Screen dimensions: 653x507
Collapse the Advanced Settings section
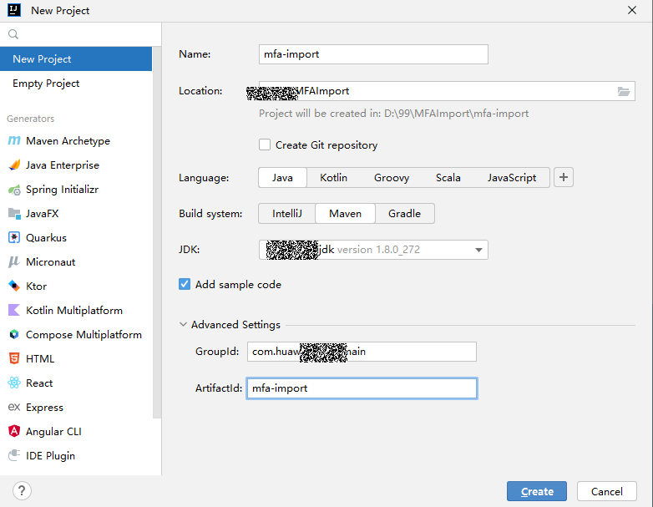pos(184,325)
